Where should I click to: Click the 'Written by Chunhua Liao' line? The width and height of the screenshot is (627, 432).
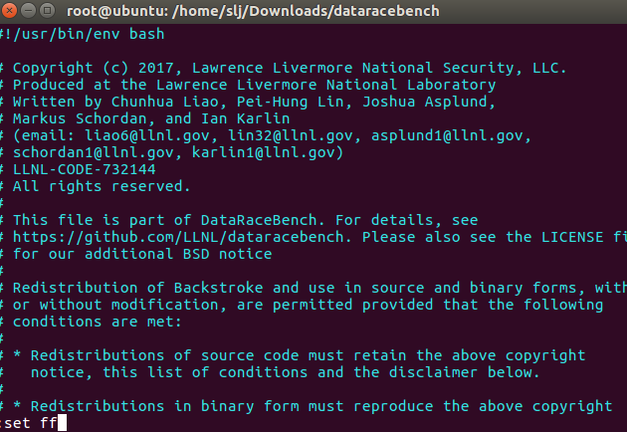click(248, 102)
